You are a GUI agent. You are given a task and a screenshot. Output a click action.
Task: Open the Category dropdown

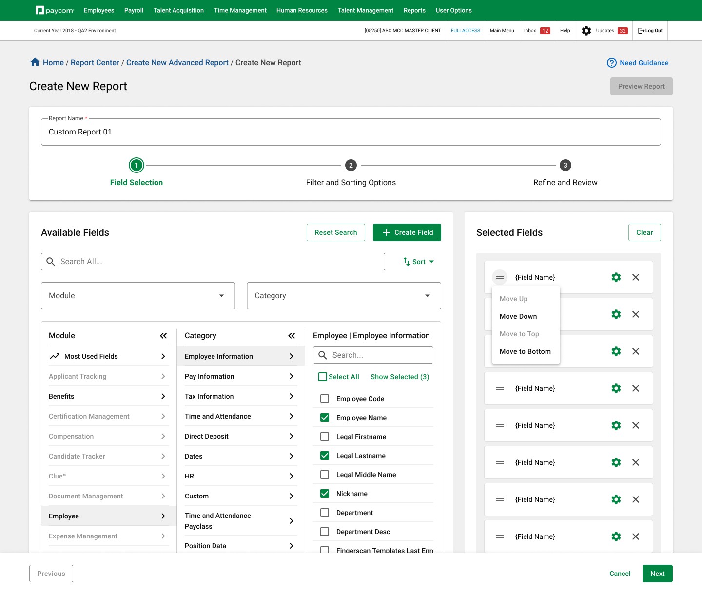(344, 296)
